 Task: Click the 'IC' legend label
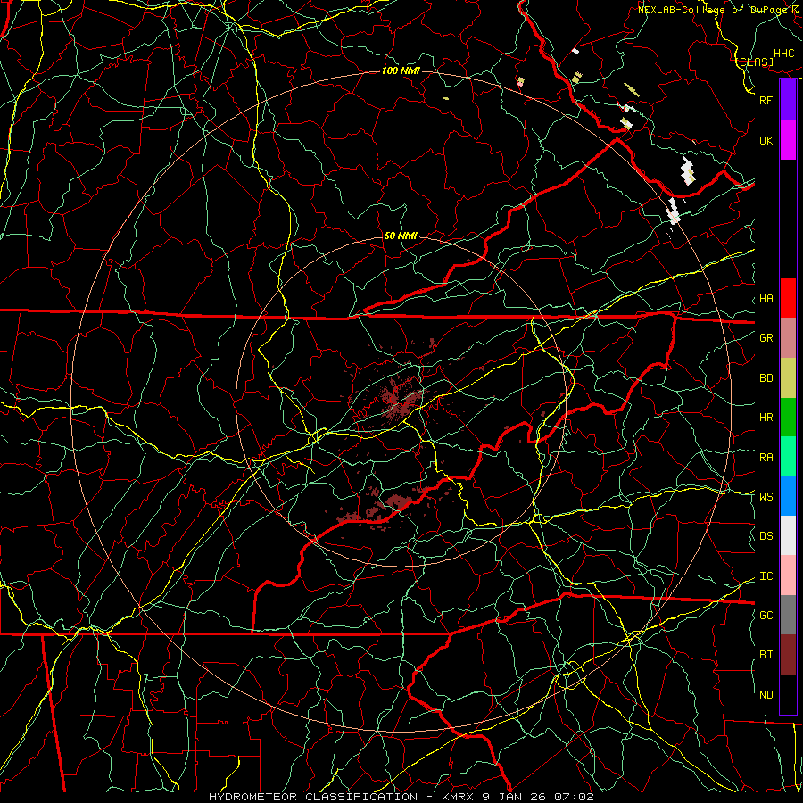(x=766, y=576)
